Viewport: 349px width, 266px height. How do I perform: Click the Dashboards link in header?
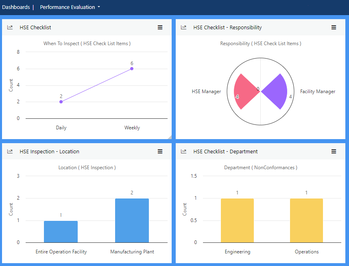pos(16,7)
